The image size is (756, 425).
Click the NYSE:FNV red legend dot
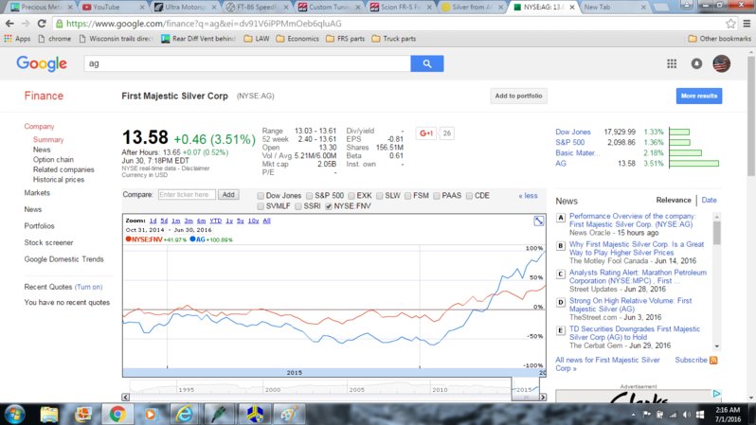(x=128, y=239)
